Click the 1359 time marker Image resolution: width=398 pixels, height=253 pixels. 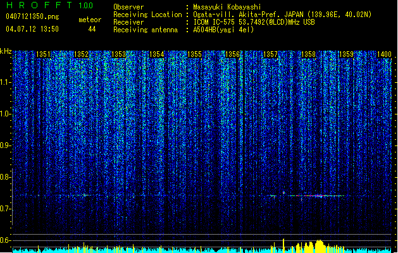(347, 54)
